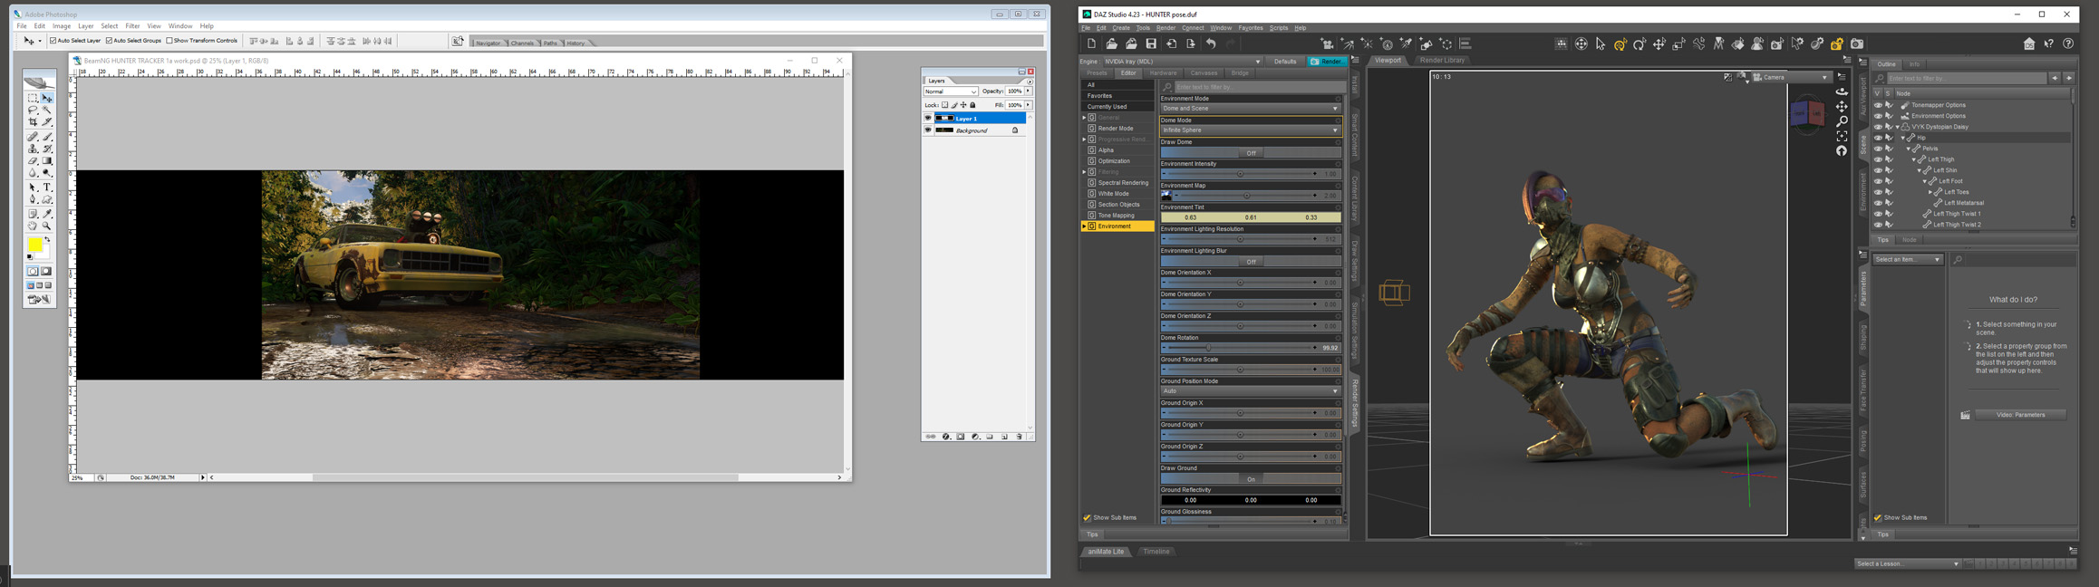
Task: Select the Type tool in Photoshop toolbox
Action: tap(47, 187)
